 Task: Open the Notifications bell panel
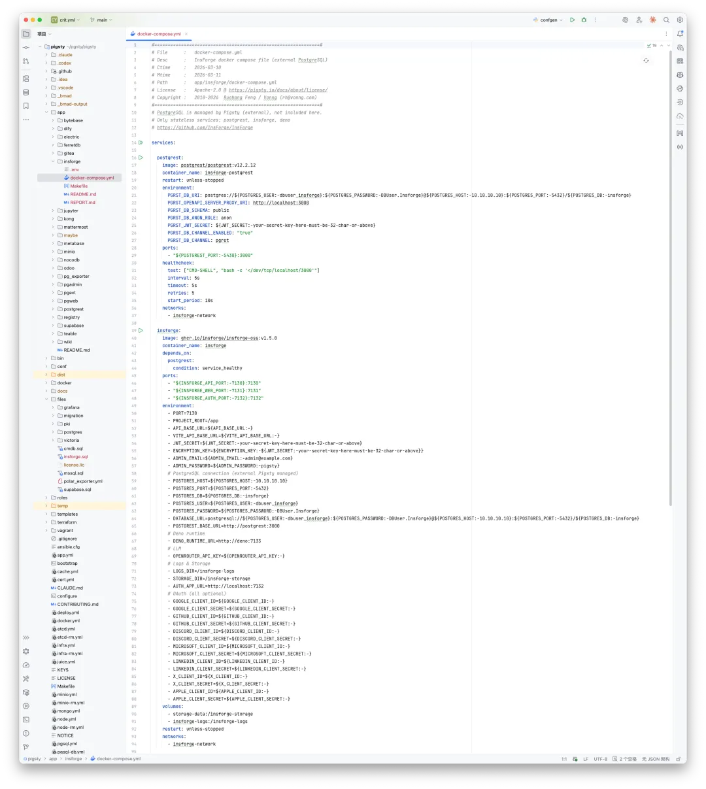(680, 34)
